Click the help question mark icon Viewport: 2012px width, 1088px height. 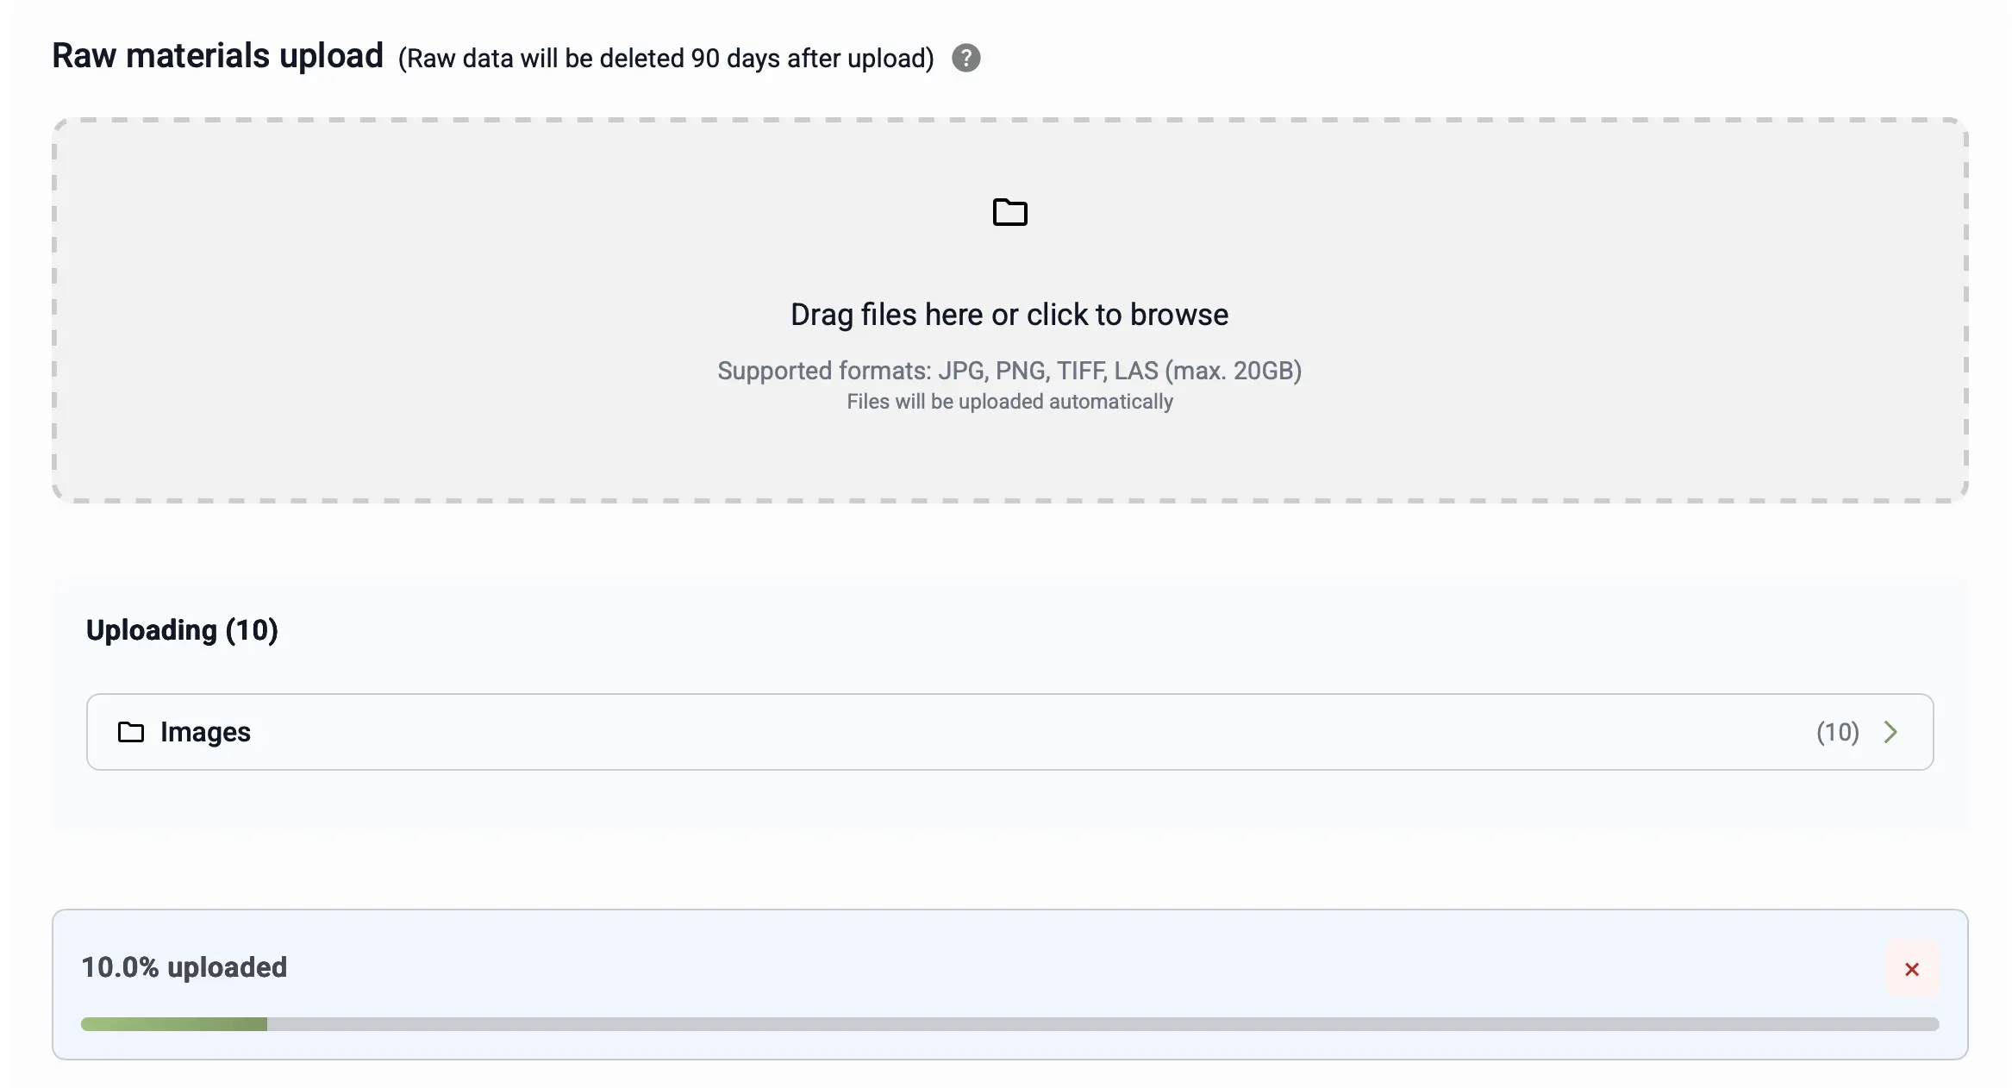965,58
